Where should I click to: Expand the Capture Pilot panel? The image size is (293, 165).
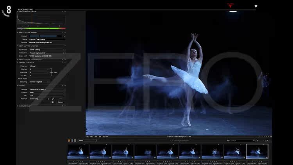pyautogui.click(x=18, y=106)
